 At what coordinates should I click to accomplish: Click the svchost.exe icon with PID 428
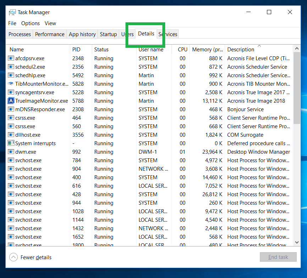click(x=11, y=194)
